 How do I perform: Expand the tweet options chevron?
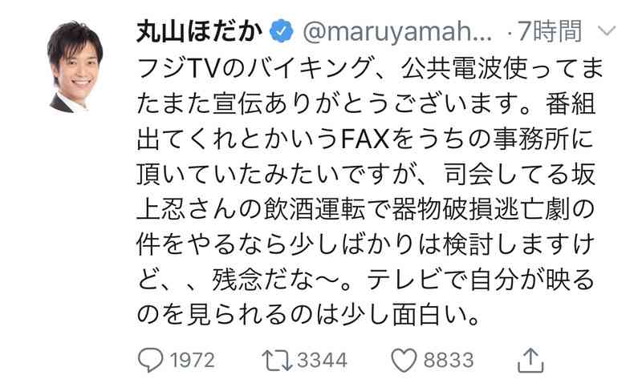(x=607, y=30)
